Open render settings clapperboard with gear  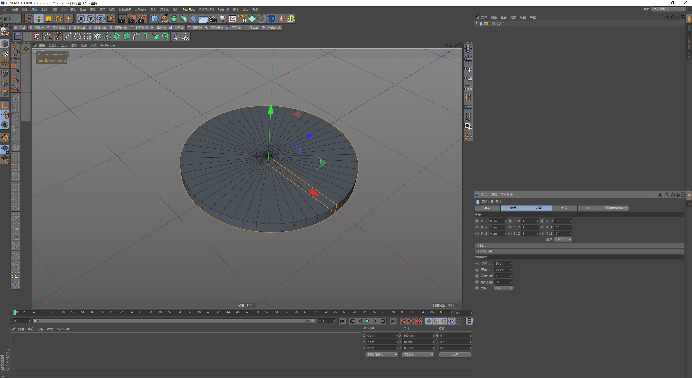(x=142, y=19)
